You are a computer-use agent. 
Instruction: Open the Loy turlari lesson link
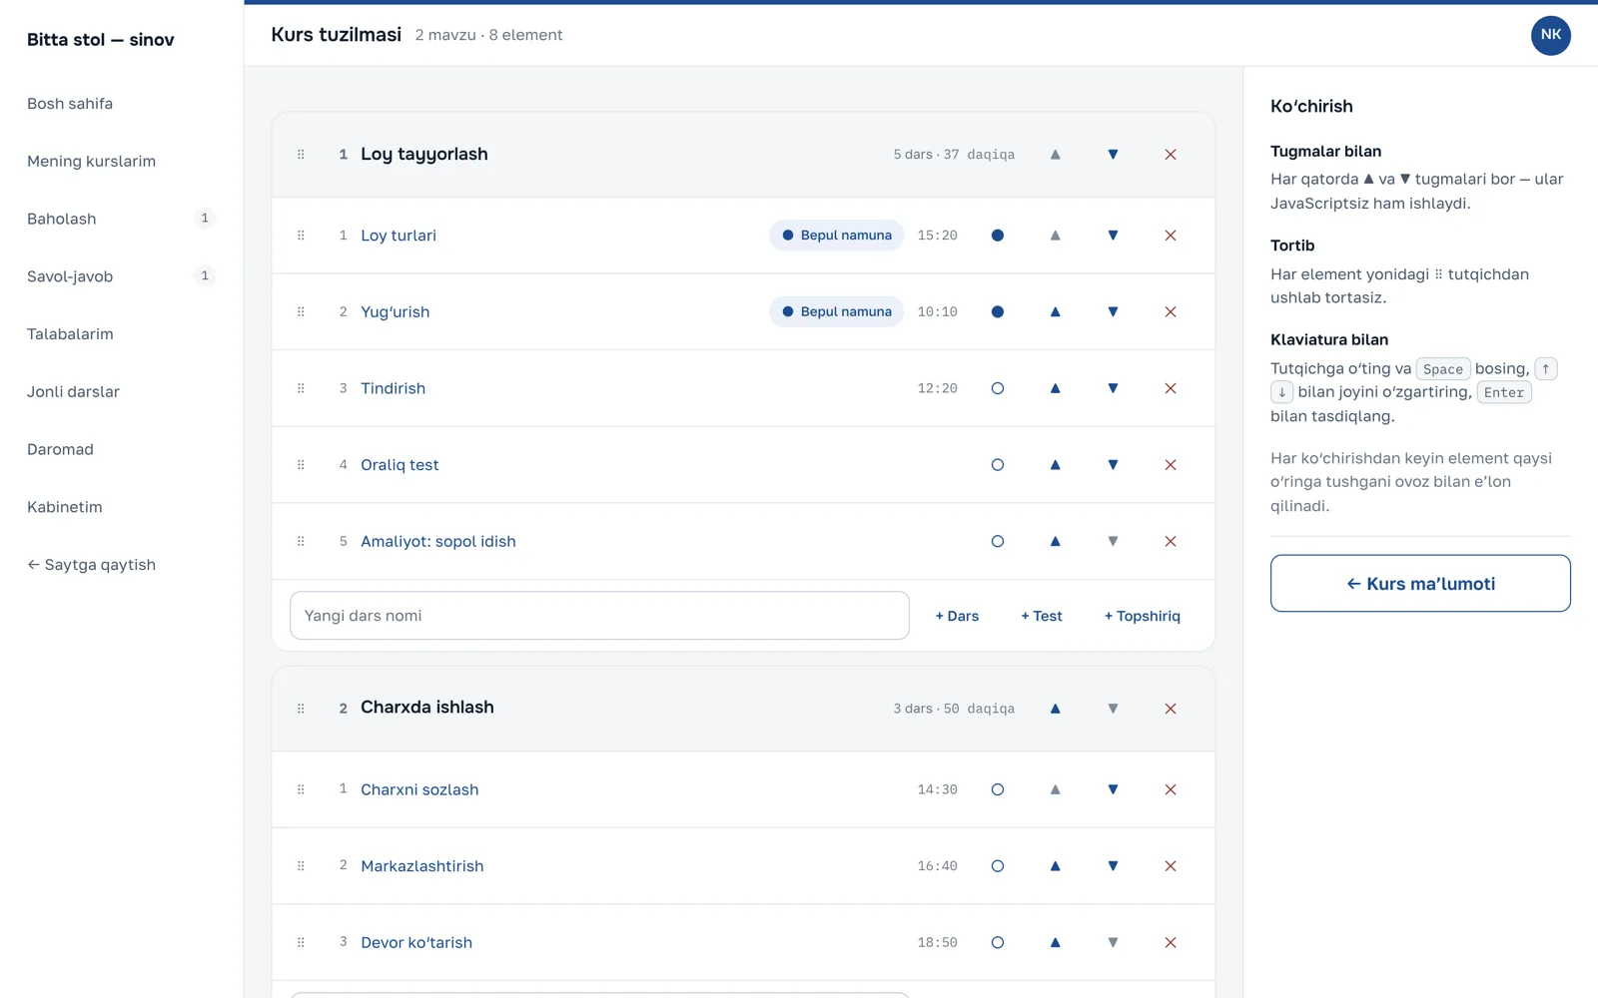tap(399, 236)
